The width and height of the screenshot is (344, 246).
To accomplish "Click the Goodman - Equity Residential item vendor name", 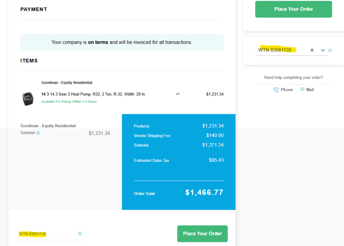I will [x=67, y=83].
